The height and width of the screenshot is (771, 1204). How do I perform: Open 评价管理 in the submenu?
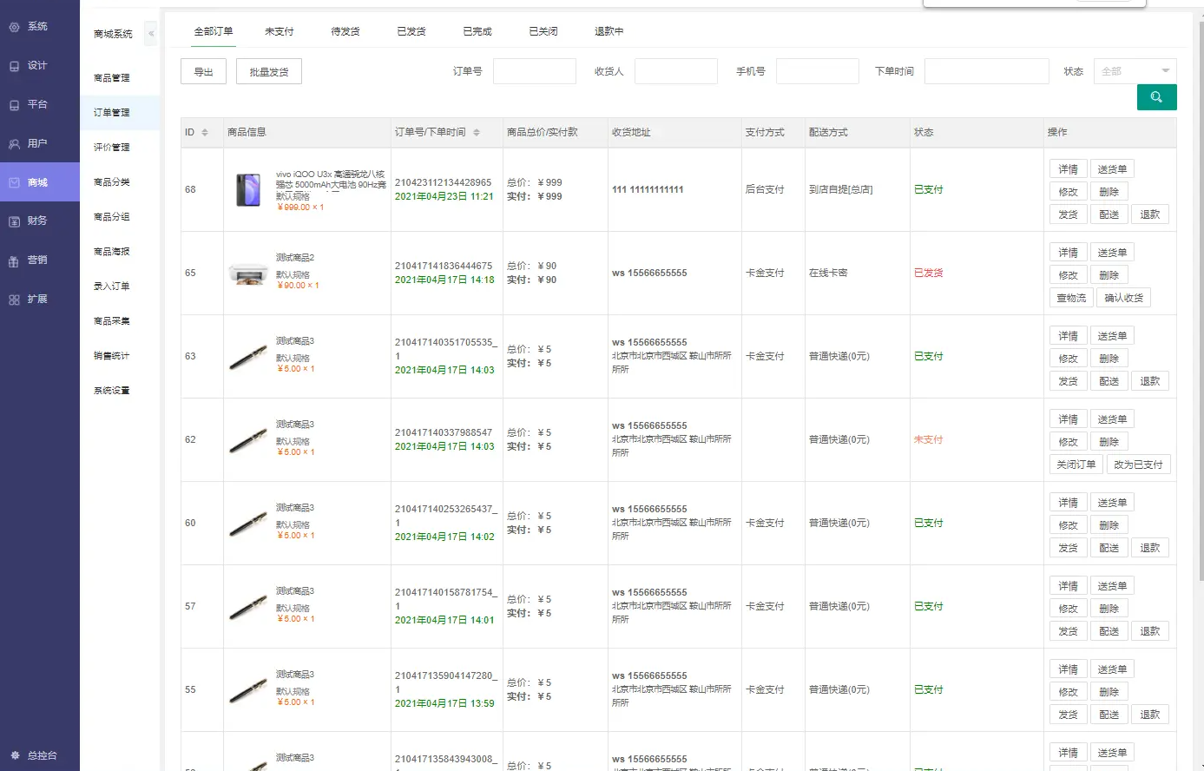(112, 148)
